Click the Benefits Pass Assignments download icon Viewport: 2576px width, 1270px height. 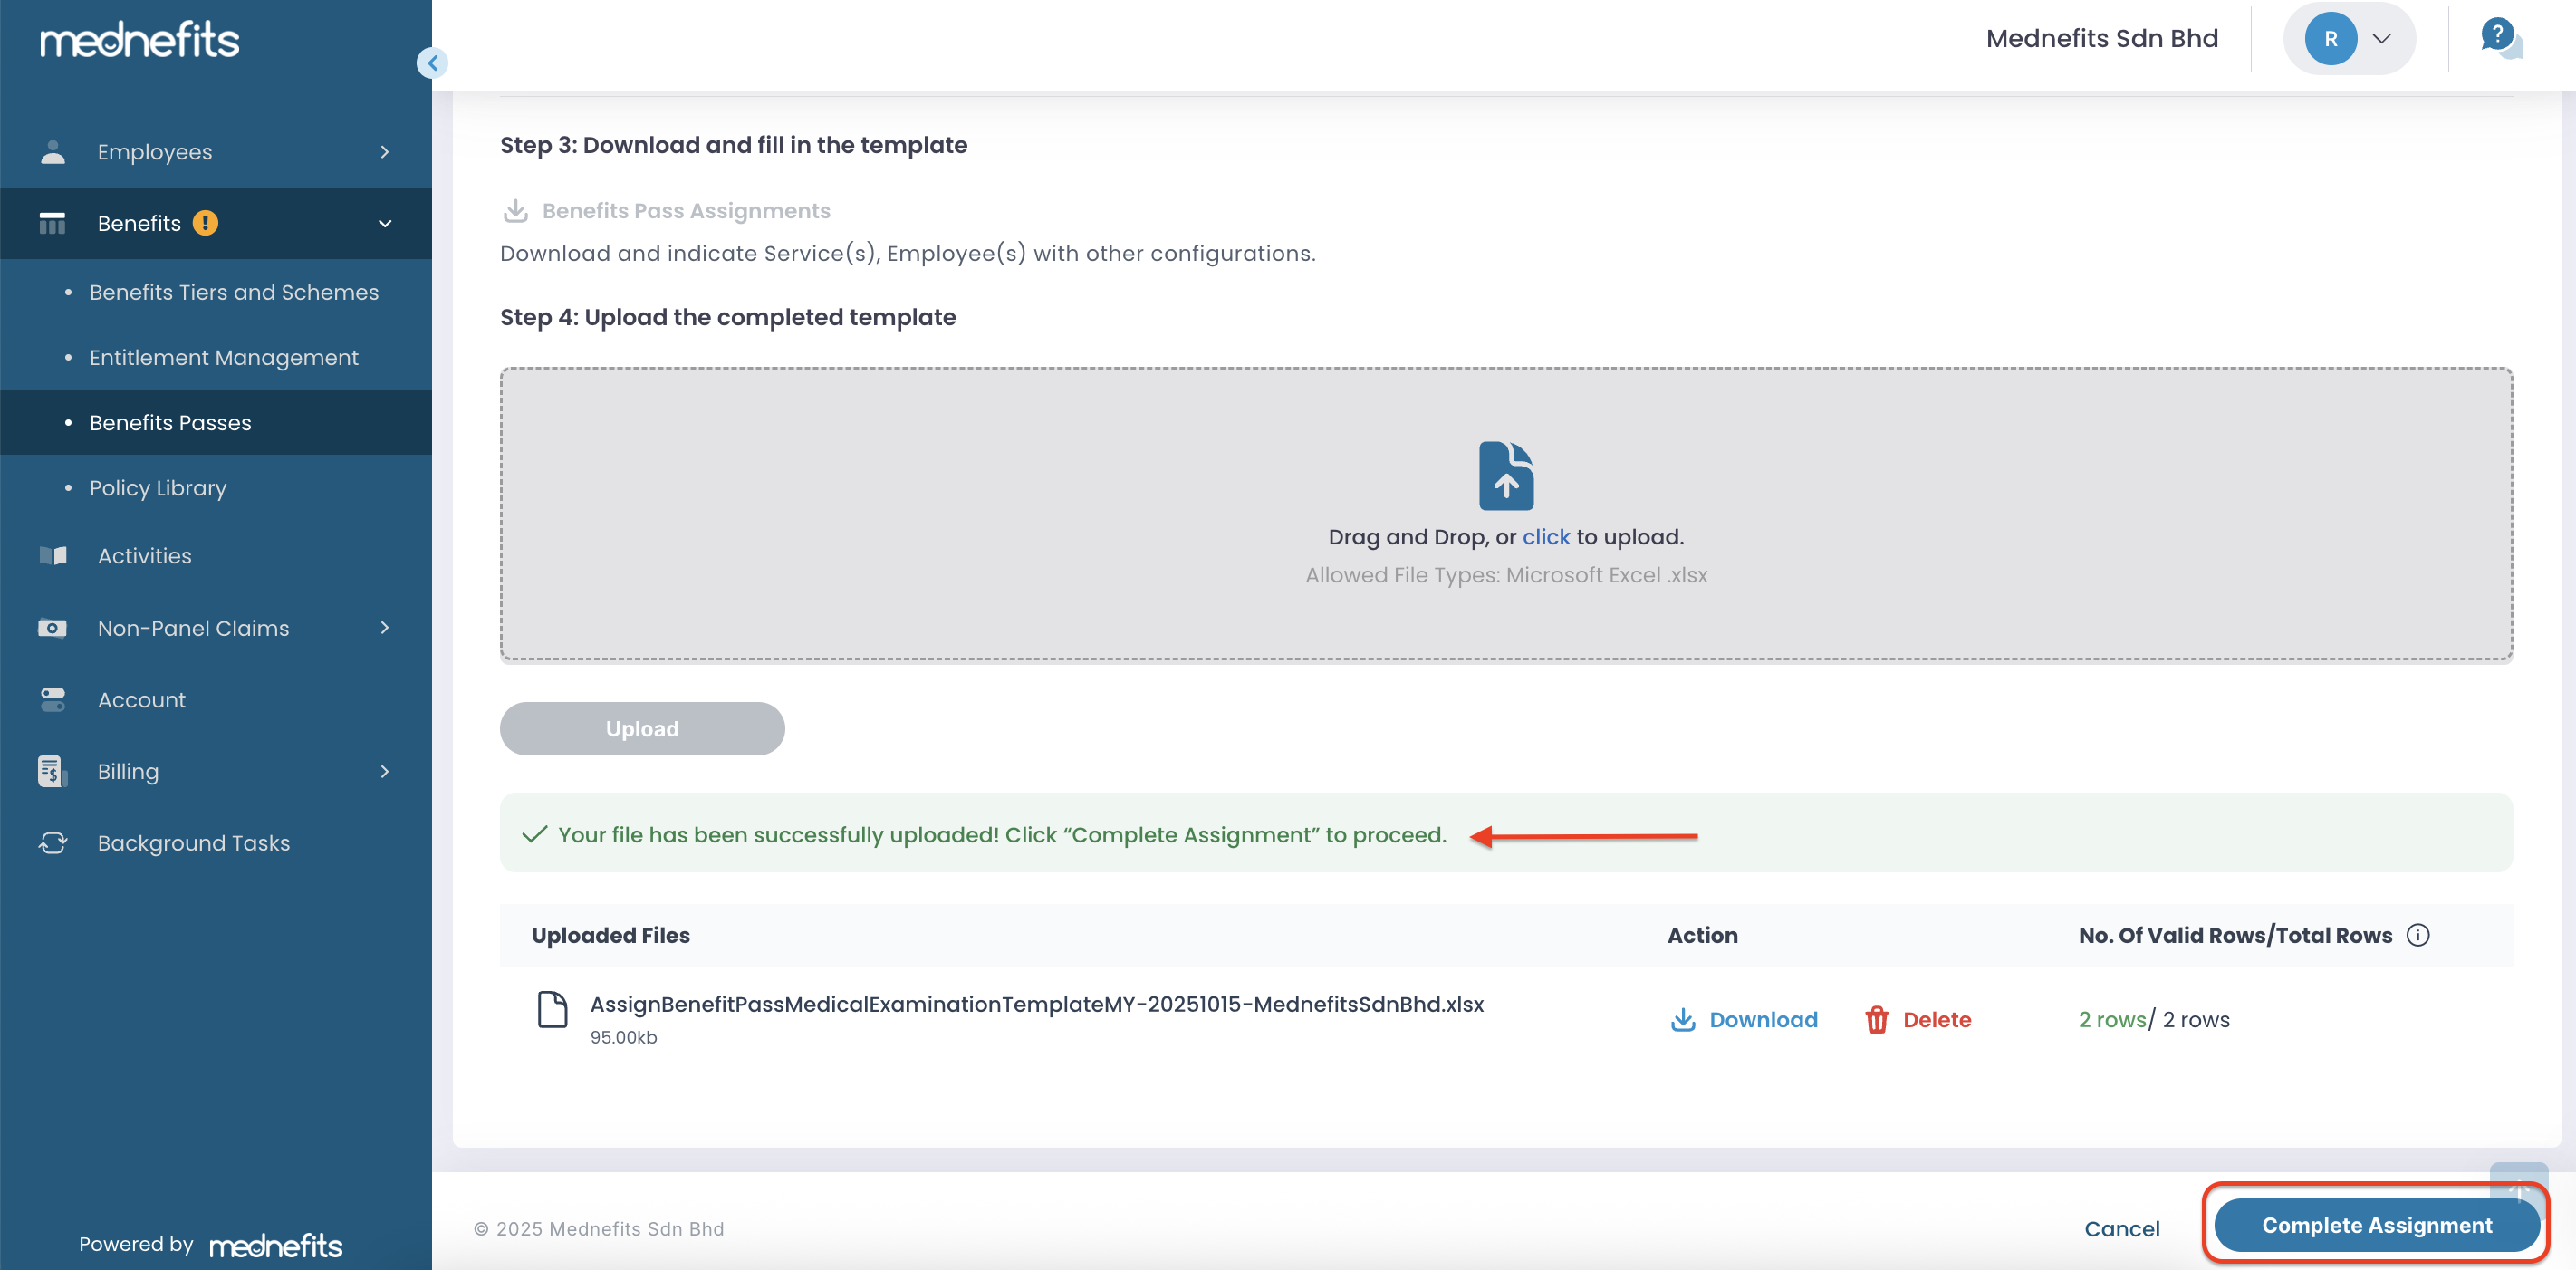click(515, 211)
